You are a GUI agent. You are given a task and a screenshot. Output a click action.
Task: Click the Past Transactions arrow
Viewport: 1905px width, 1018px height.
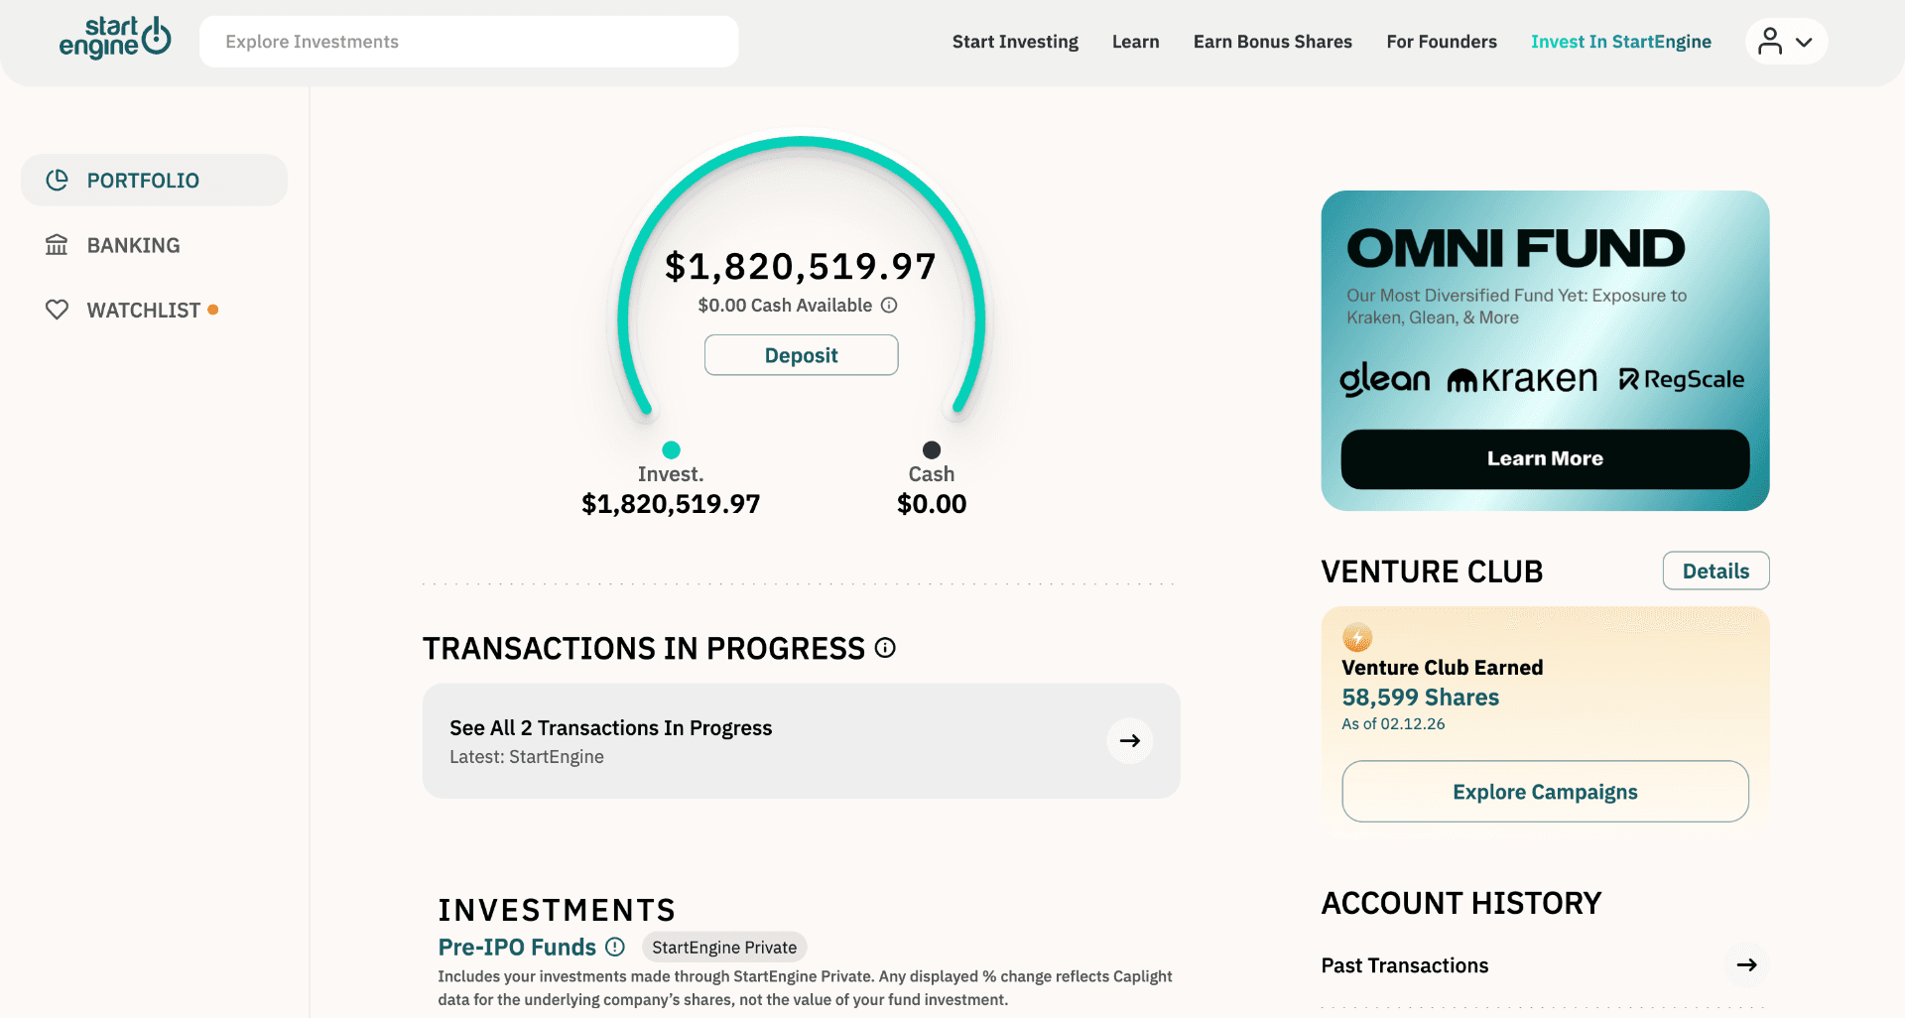coord(1747,964)
